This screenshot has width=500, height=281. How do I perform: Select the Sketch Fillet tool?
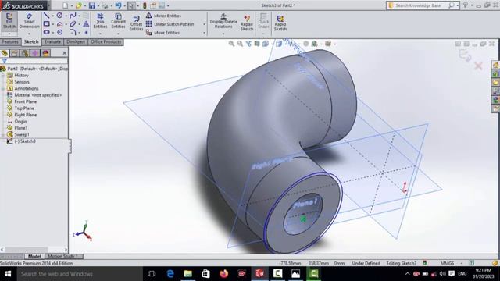point(73,32)
